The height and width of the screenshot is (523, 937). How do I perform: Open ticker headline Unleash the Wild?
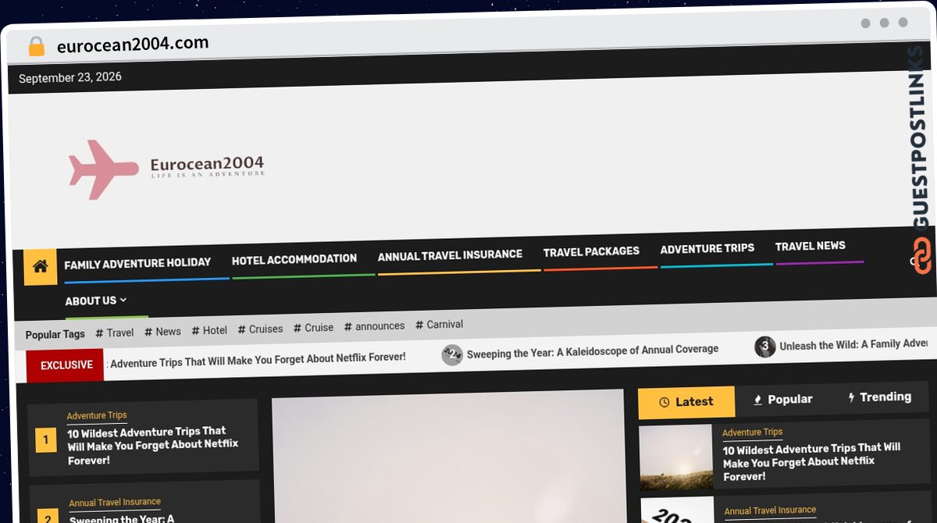tap(853, 344)
